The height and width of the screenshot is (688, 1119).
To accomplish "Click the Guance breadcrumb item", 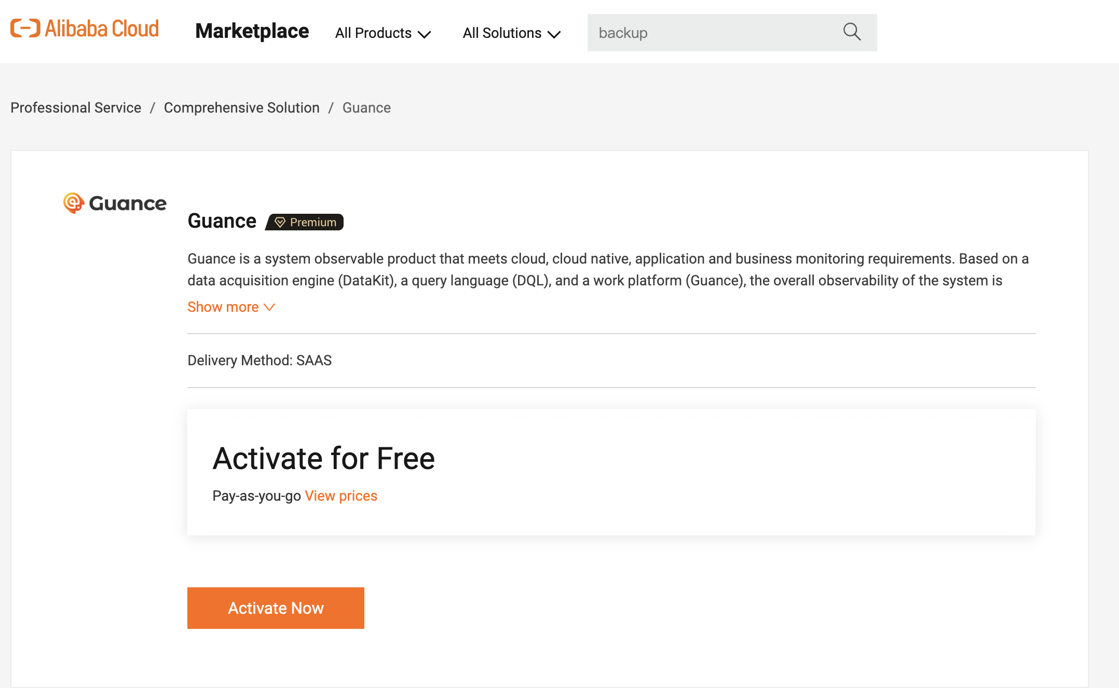I will coord(366,107).
